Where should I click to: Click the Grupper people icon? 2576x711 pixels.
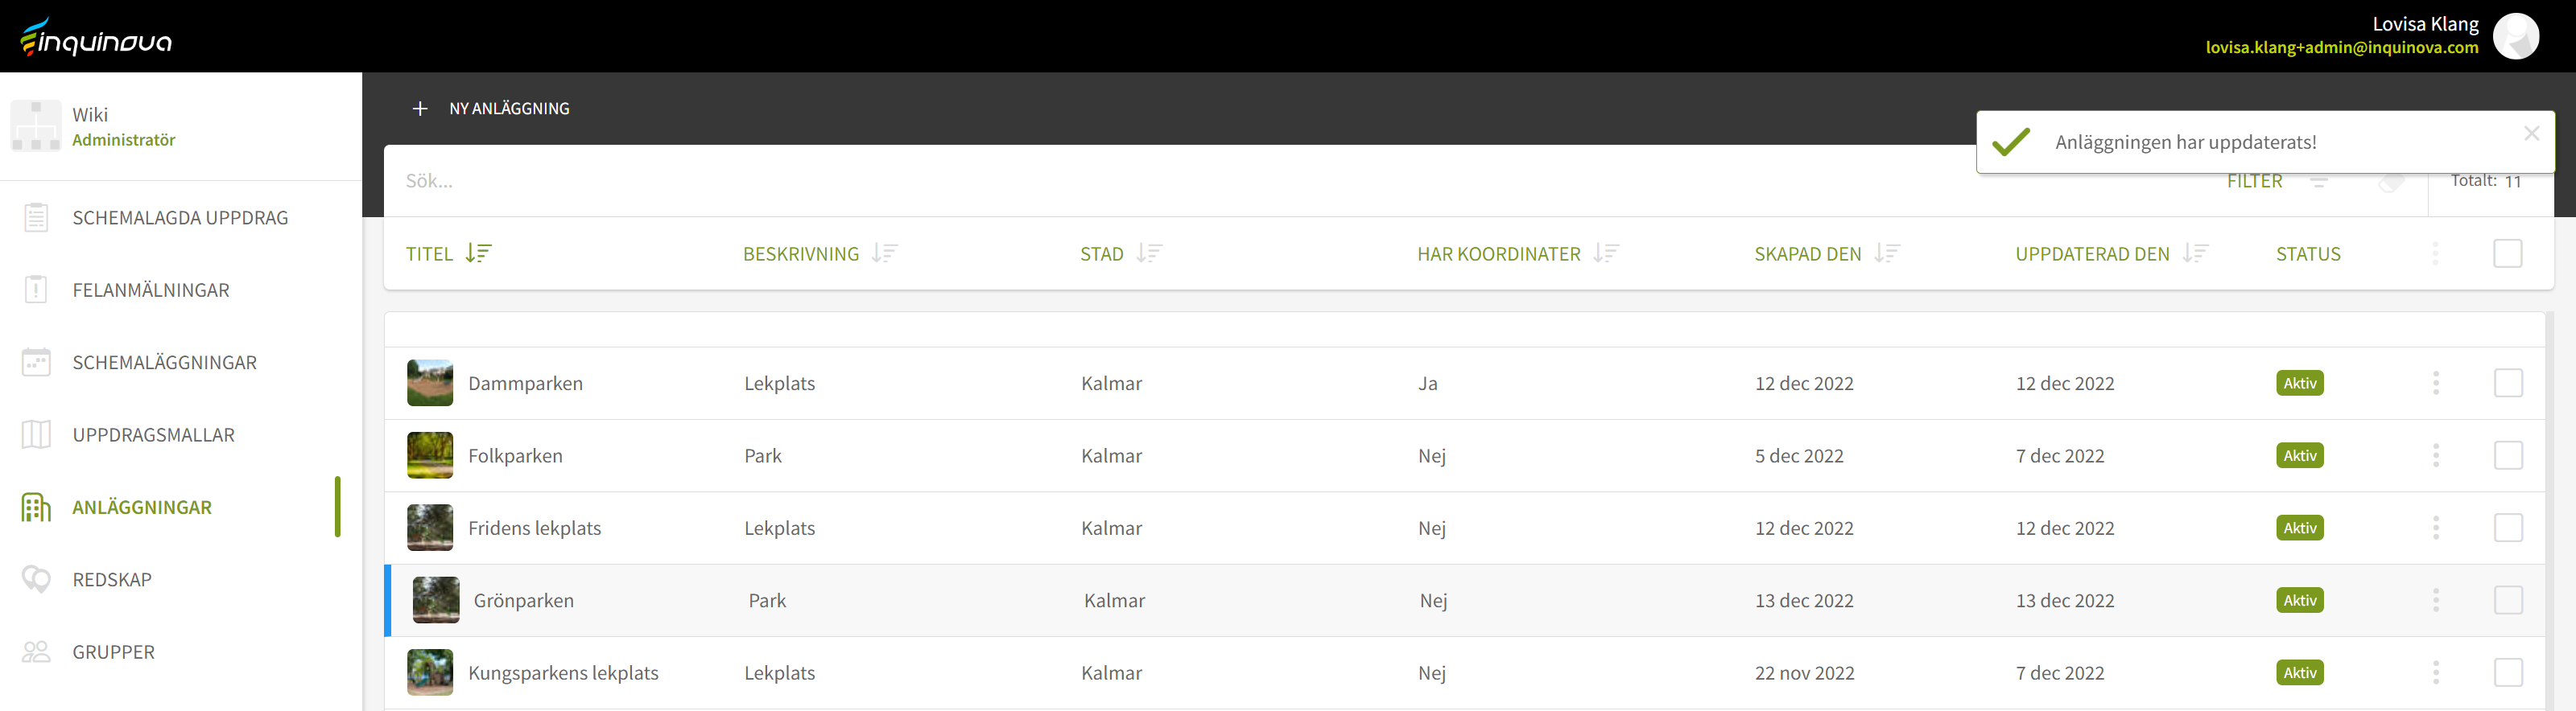(36, 652)
